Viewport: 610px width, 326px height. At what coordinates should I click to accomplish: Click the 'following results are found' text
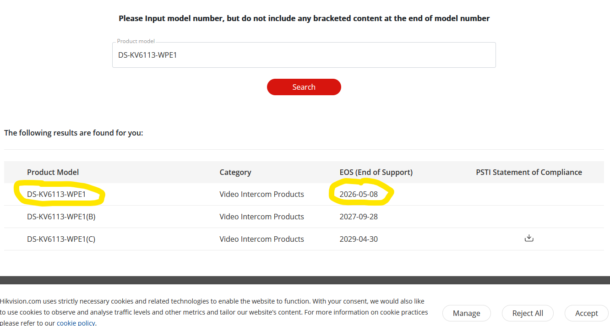(x=73, y=133)
